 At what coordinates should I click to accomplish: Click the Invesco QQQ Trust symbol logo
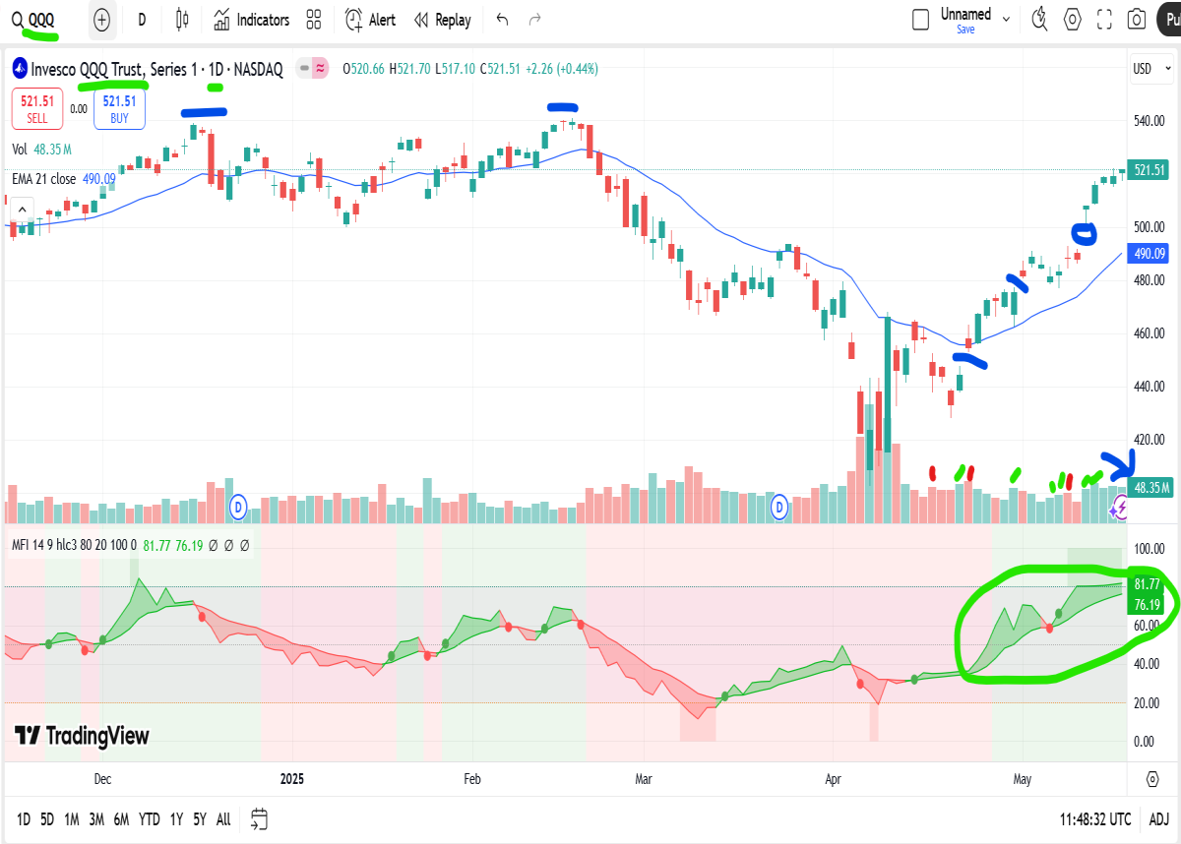point(19,69)
